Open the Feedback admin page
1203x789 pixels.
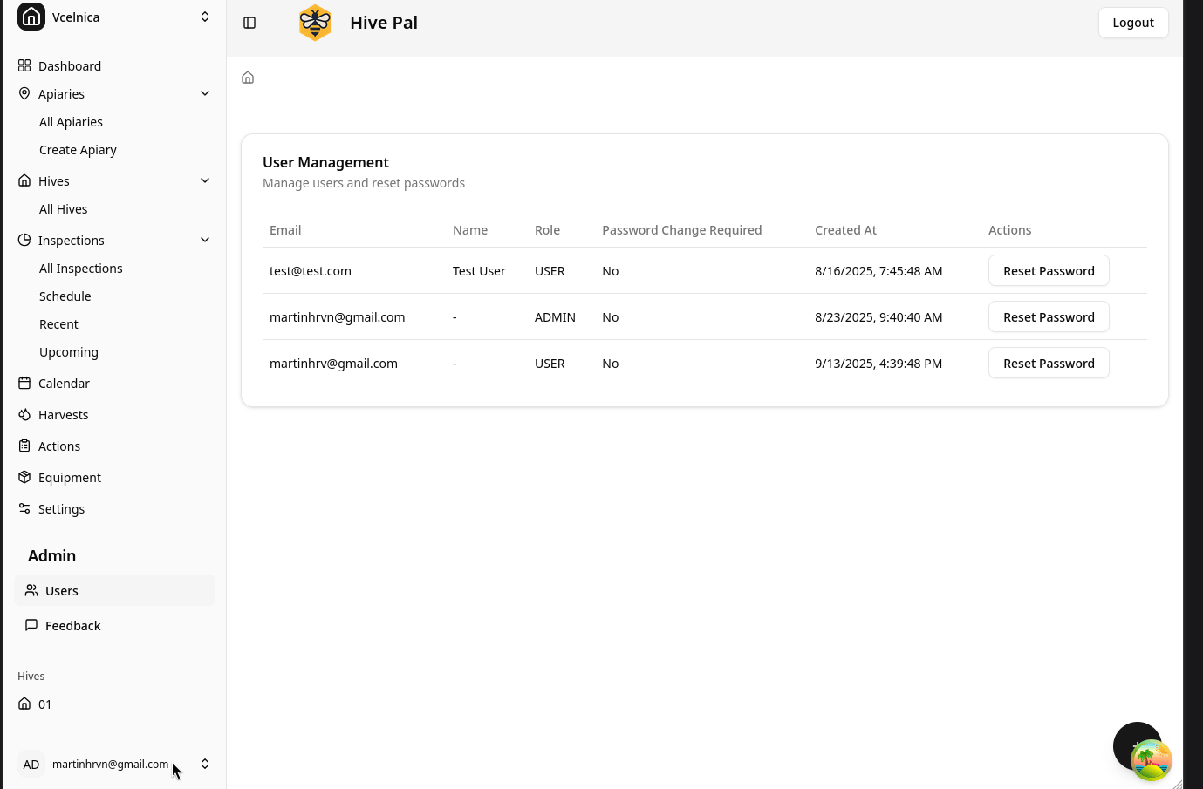pyautogui.click(x=72, y=626)
